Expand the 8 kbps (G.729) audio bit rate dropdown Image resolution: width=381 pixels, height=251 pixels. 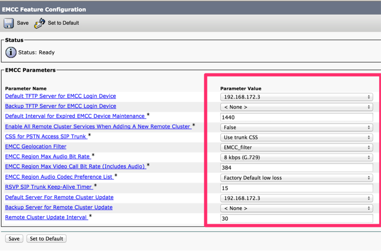296,157
